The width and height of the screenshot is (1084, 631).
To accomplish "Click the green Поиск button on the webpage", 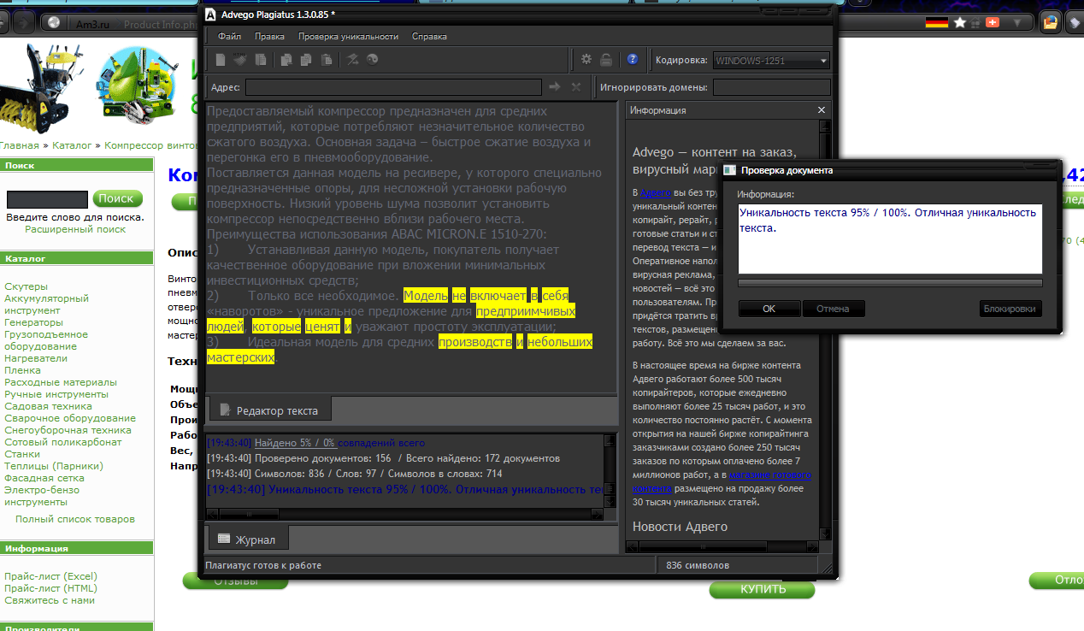I will (116, 198).
